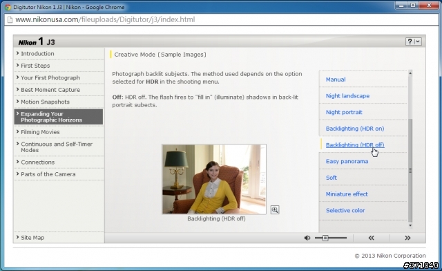
Task: Select Easy panorama sample
Action: [x=347, y=162]
